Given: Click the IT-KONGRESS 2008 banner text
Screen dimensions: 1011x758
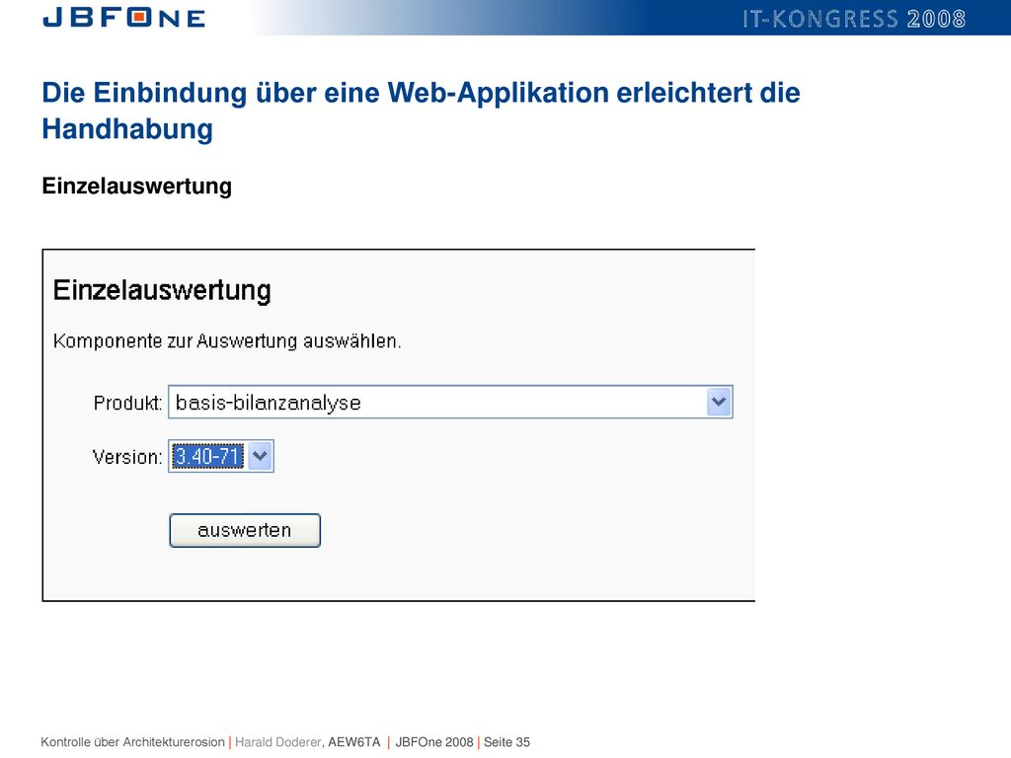Looking at the screenshot, I should (x=854, y=19).
